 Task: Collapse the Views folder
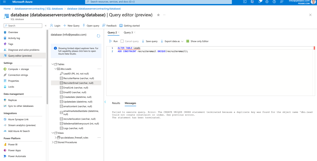pos(53,133)
